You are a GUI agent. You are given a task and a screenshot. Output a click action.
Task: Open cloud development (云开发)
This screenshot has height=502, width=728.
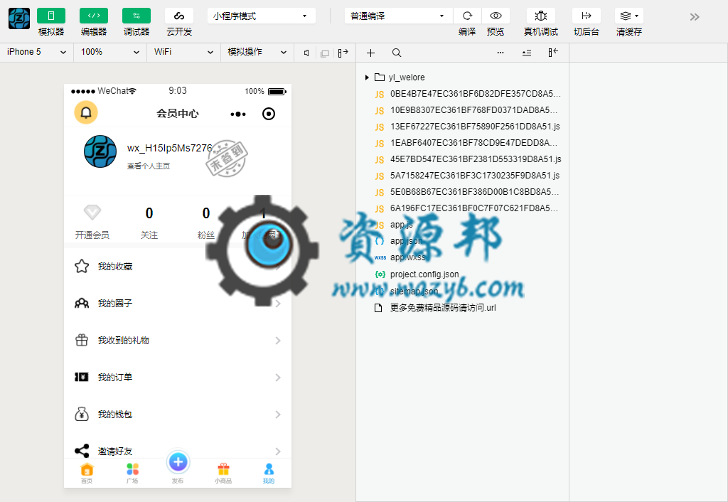click(x=179, y=16)
